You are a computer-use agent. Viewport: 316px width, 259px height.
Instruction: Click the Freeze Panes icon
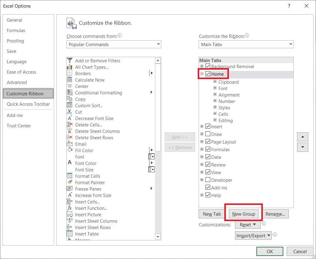pyautogui.click(x=70, y=189)
